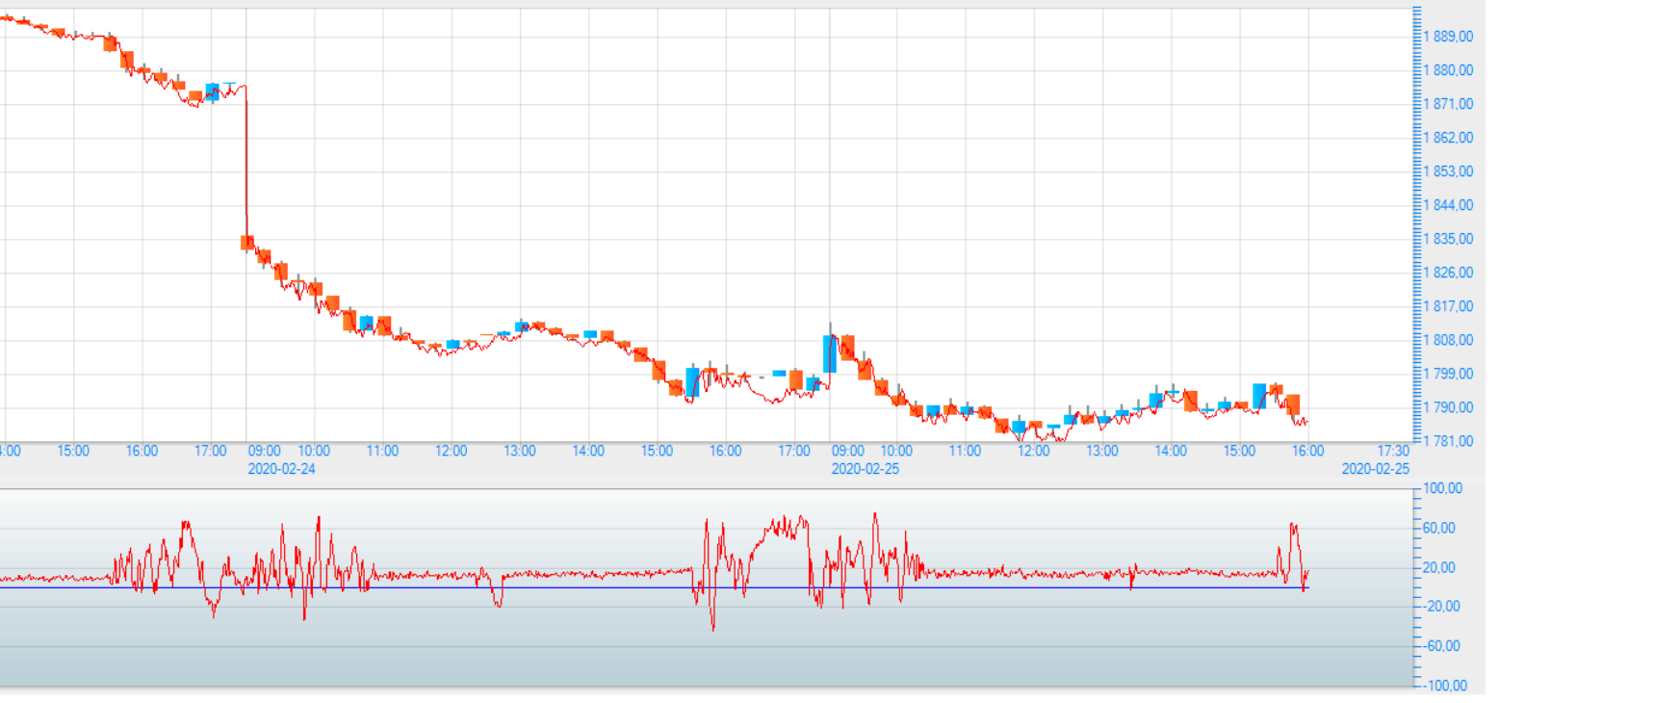Click the lowest trough of the red oscillator
Image resolution: width=1655 pixels, height=703 pixels.
[x=713, y=629]
